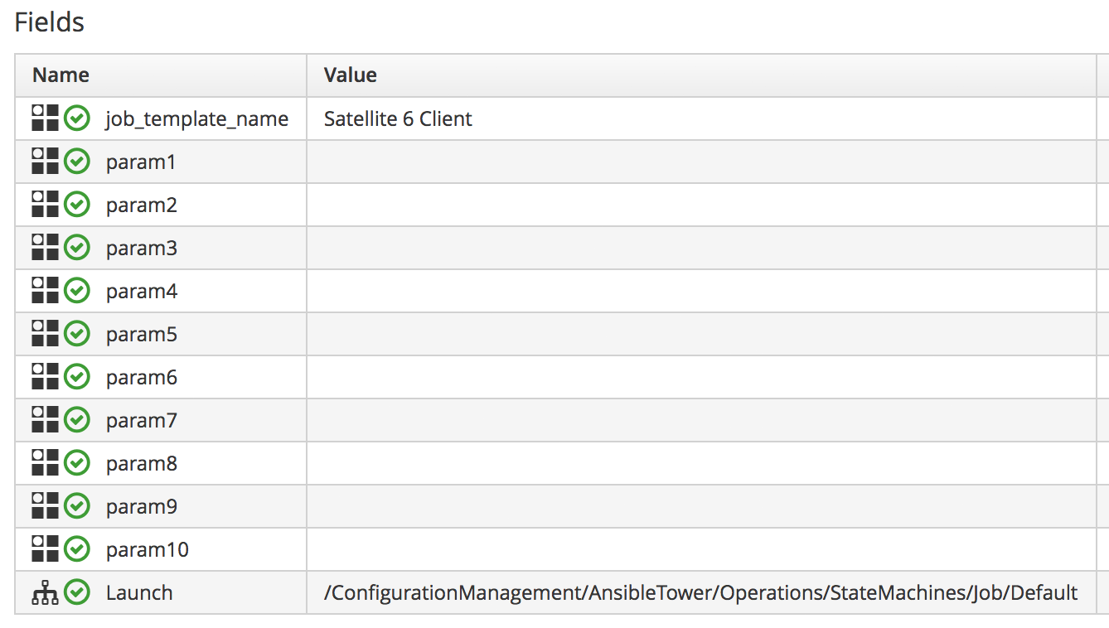Select the job_template_name field name
Viewport: 1109px width, 628px height.
point(196,119)
